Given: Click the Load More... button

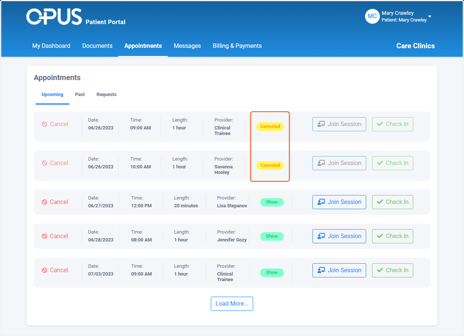Looking at the screenshot, I should tap(232, 303).
